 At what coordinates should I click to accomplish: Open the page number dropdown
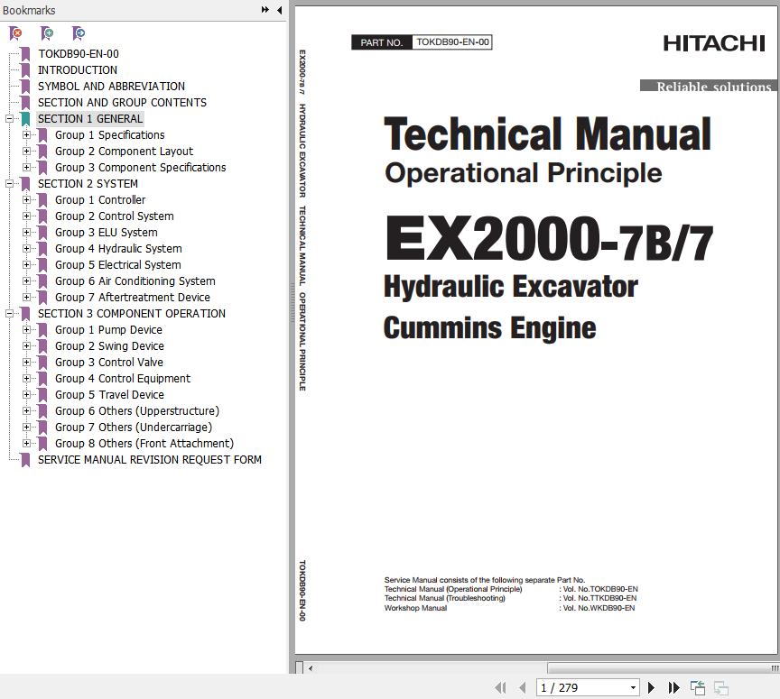(632, 687)
